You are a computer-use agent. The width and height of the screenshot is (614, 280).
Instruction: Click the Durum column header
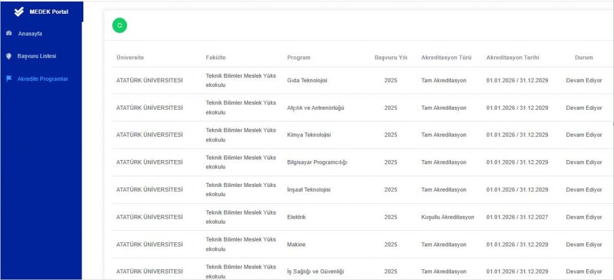(583, 58)
